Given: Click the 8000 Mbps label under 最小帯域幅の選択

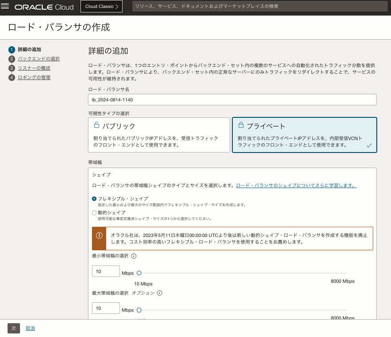Looking at the screenshot, I should [343, 281].
